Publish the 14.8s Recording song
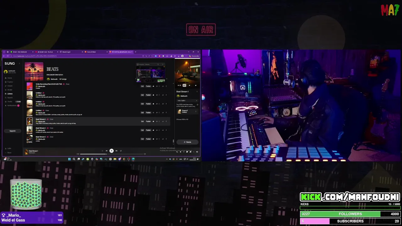 coord(148,86)
